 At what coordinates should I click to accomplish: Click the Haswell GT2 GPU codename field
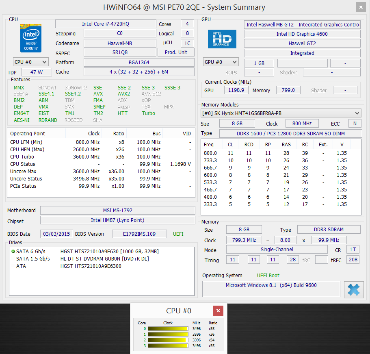pos(302,43)
